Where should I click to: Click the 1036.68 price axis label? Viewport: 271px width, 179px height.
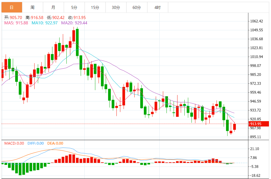[256, 39]
